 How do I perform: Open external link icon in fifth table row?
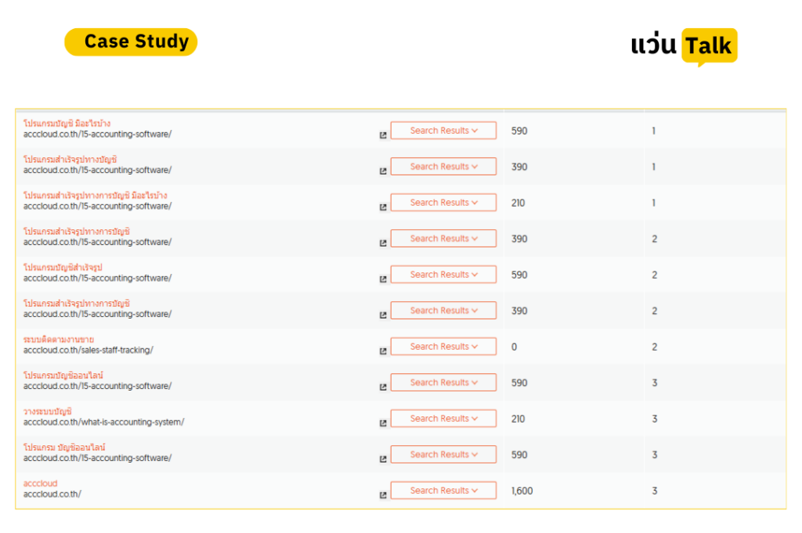tap(382, 279)
